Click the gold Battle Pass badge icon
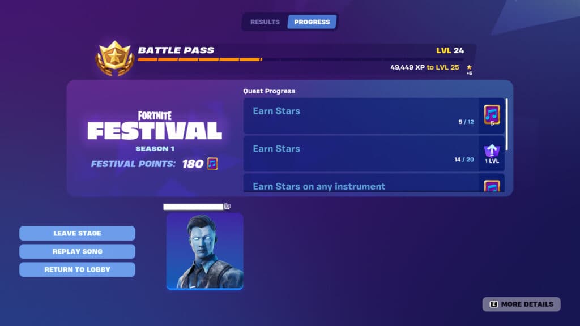The image size is (580, 326). click(114, 58)
